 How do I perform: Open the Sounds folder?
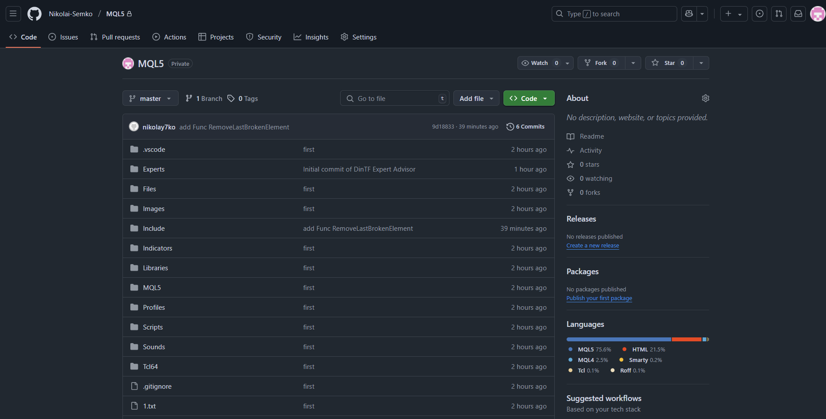coord(154,347)
